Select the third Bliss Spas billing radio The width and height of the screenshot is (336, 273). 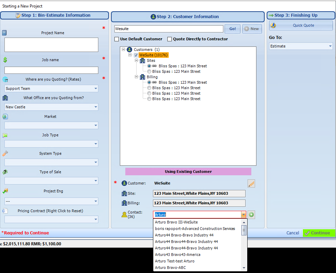pyautogui.click(x=149, y=93)
